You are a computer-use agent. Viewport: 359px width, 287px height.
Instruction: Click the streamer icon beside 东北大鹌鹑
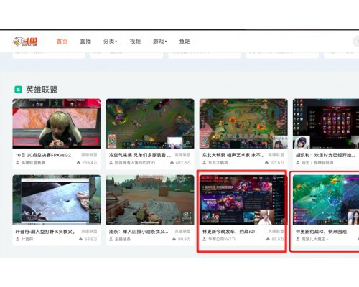[x=205, y=163]
